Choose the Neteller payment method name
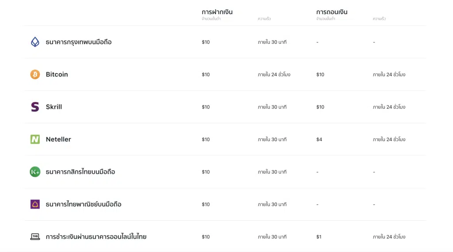 point(58,139)
